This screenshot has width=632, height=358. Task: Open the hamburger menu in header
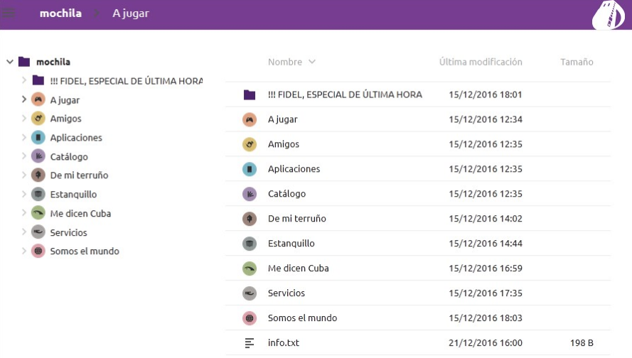10,13
